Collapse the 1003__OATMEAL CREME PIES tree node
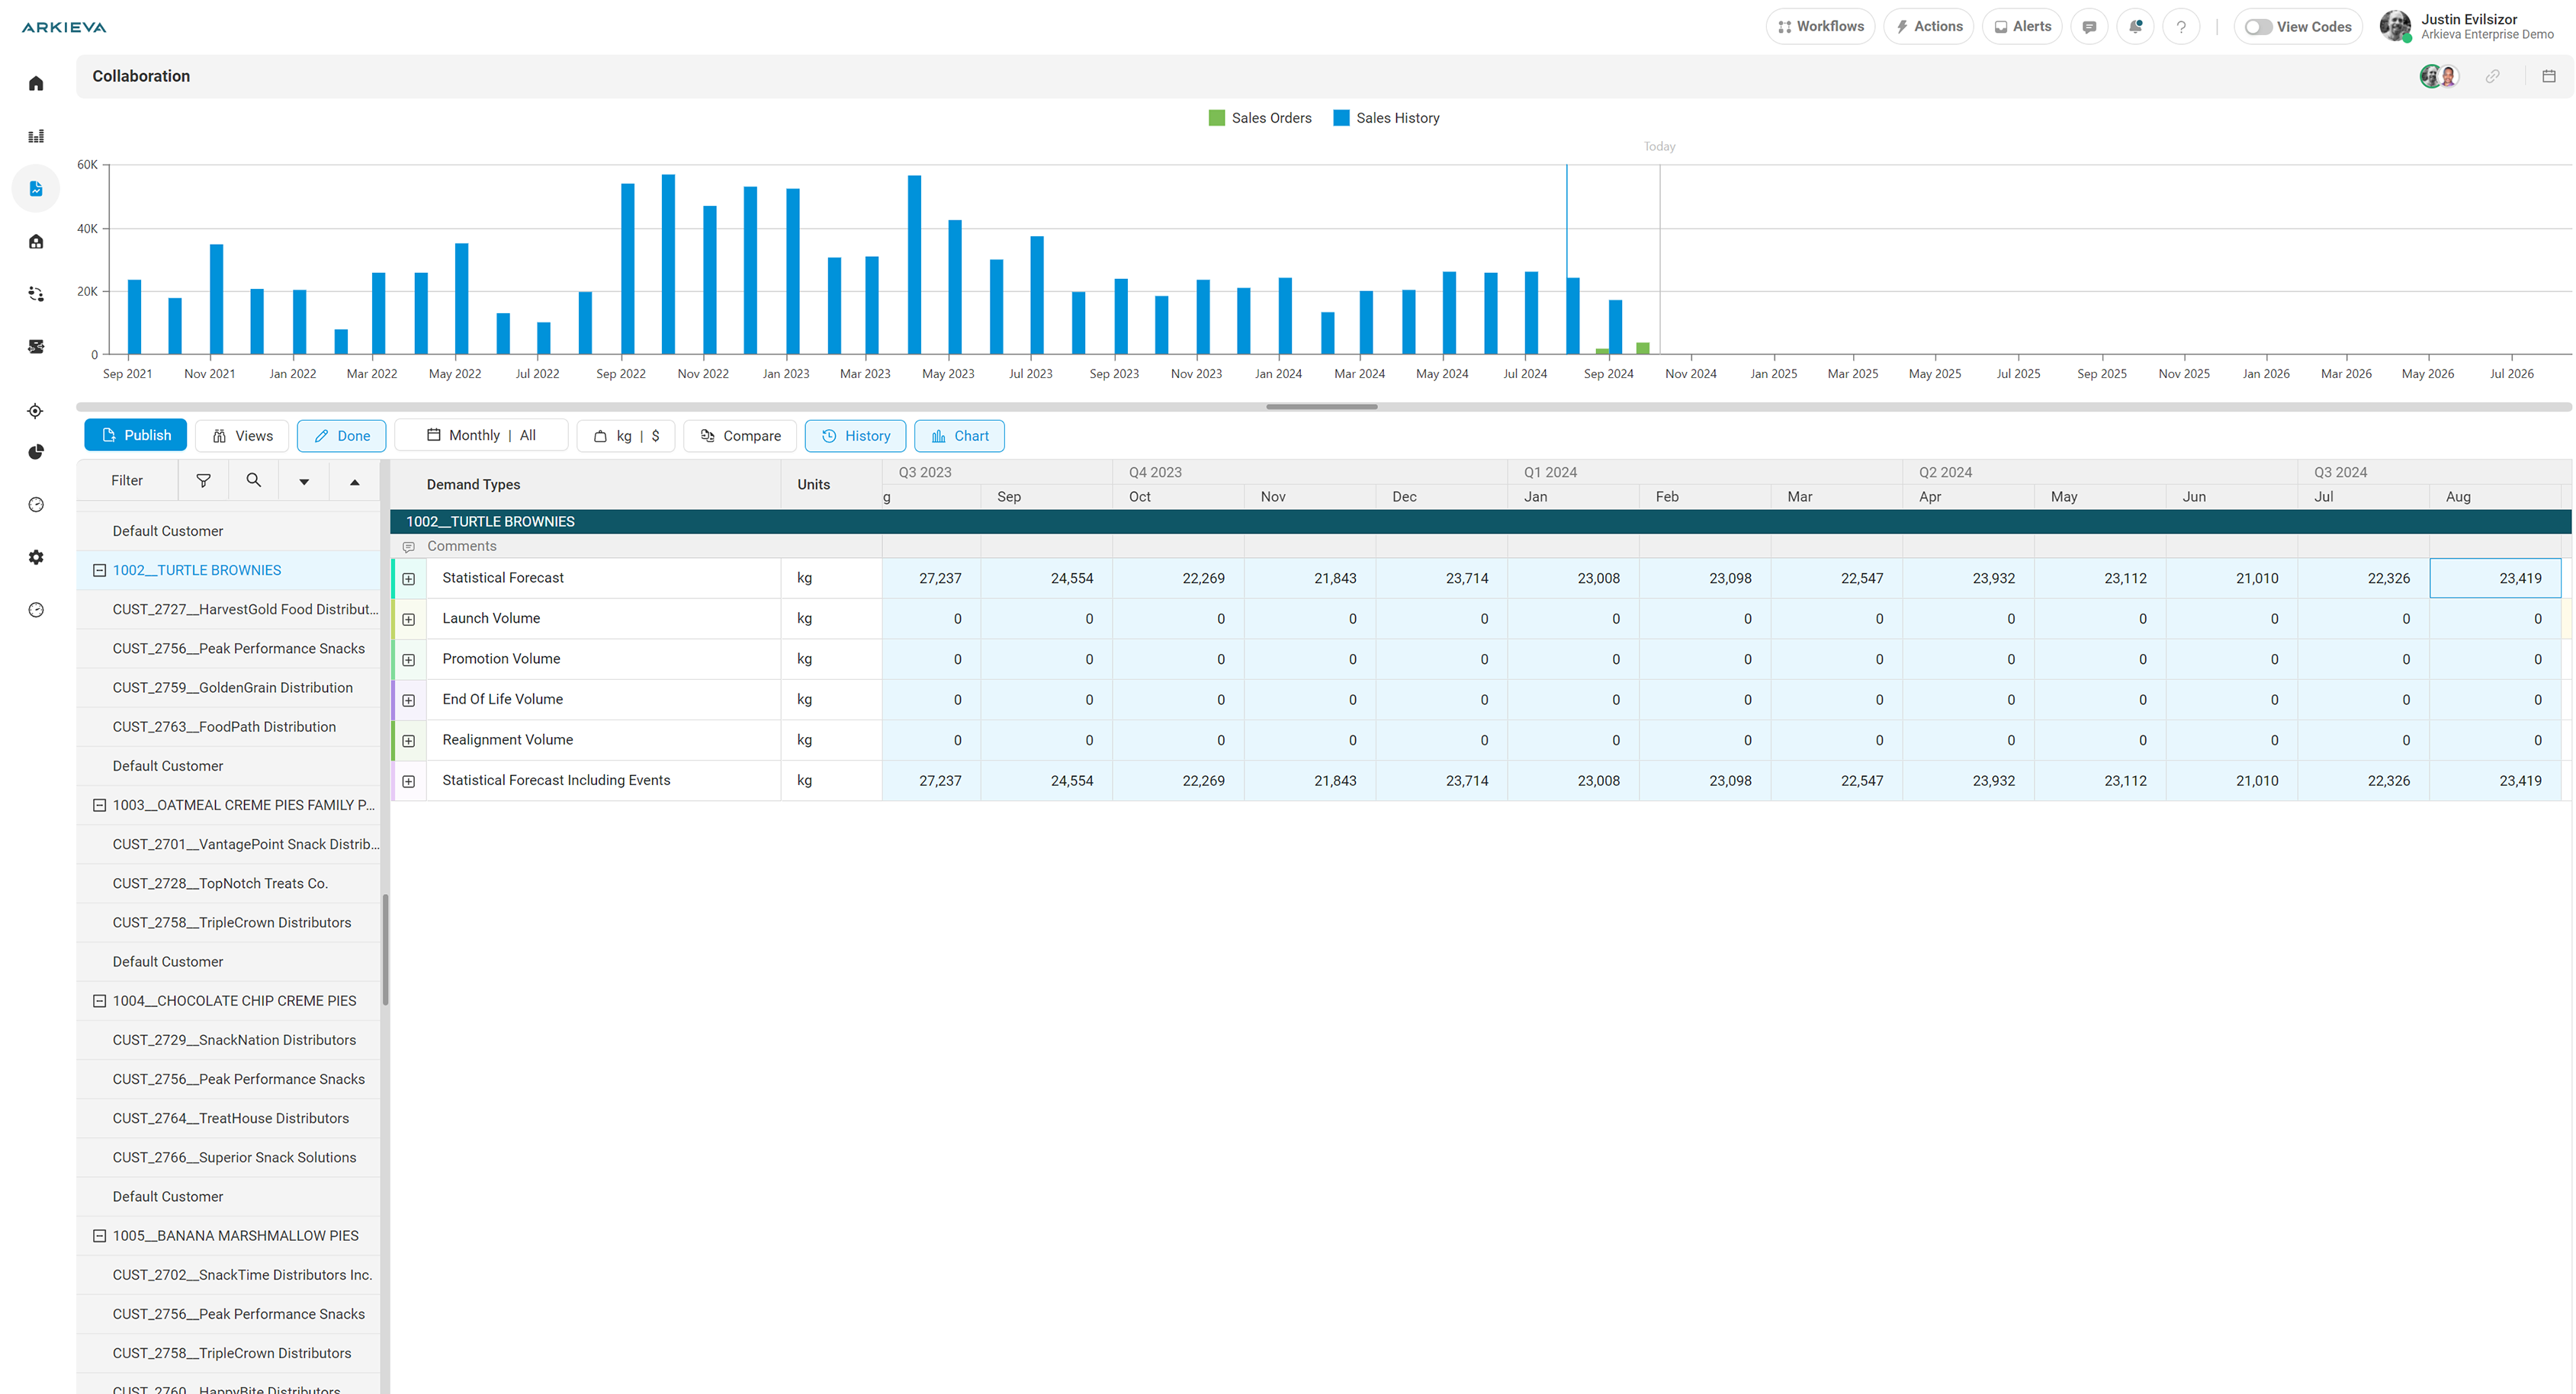Image resolution: width=2576 pixels, height=1394 pixels. tap(99, 806)
